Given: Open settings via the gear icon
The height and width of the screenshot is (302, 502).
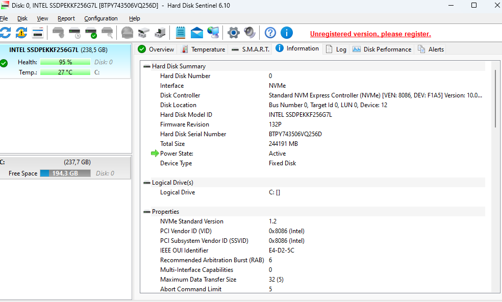Looking at the screenshot, I should click(x=233, y=33).
